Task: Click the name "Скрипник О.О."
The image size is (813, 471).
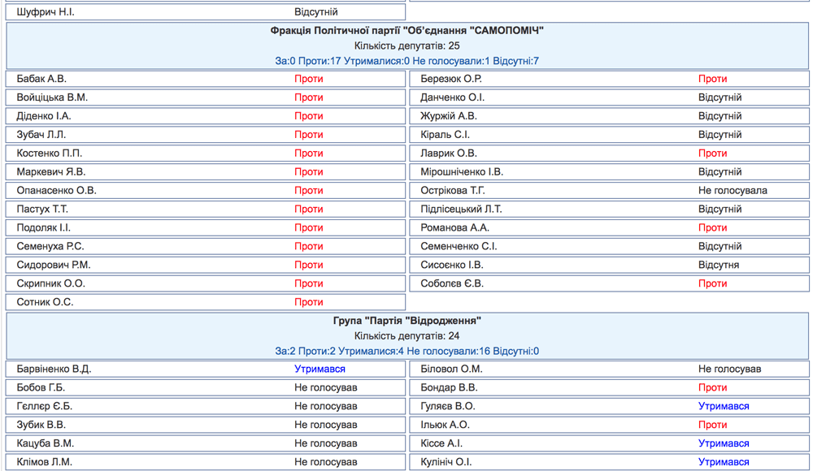Action: point(50,284)
